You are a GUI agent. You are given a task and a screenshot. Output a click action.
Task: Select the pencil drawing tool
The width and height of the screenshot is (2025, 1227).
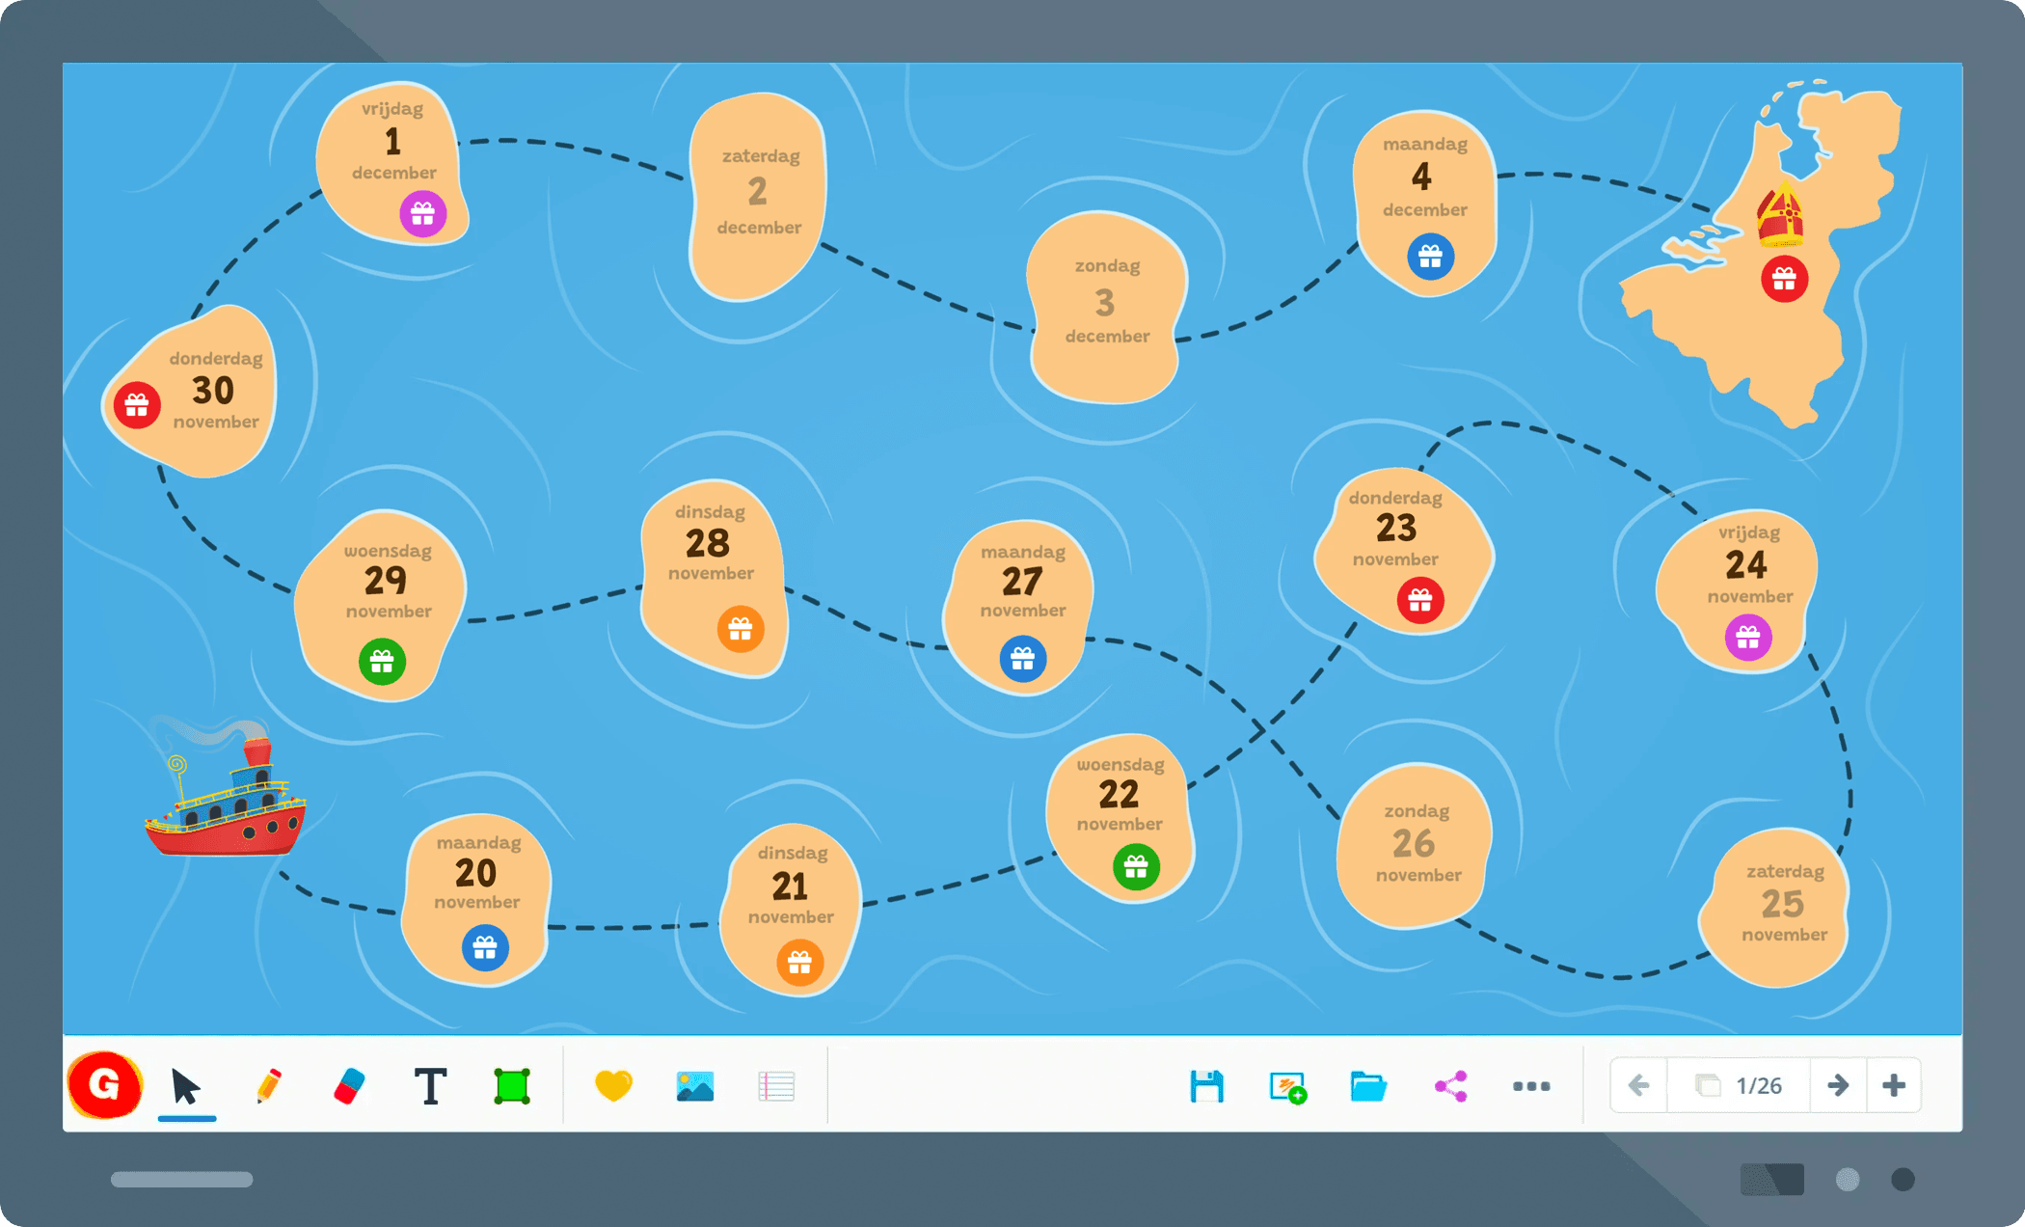[x=269, y=1086]
